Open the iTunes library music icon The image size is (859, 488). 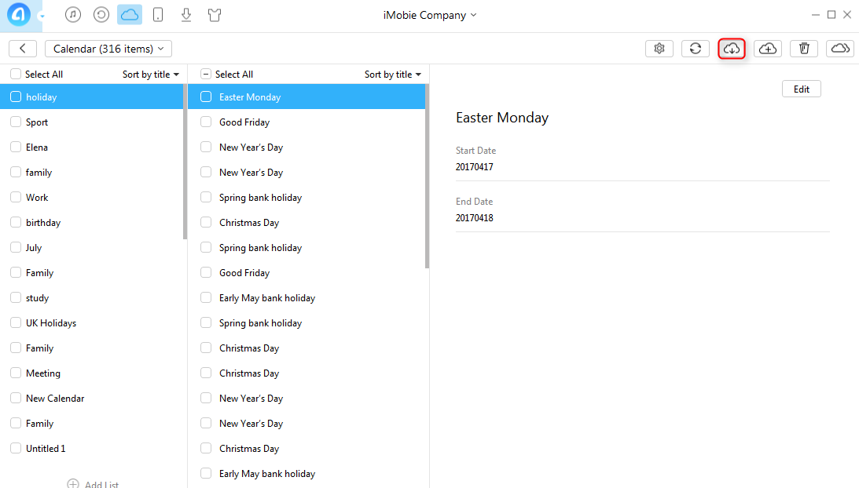(73, 15)
